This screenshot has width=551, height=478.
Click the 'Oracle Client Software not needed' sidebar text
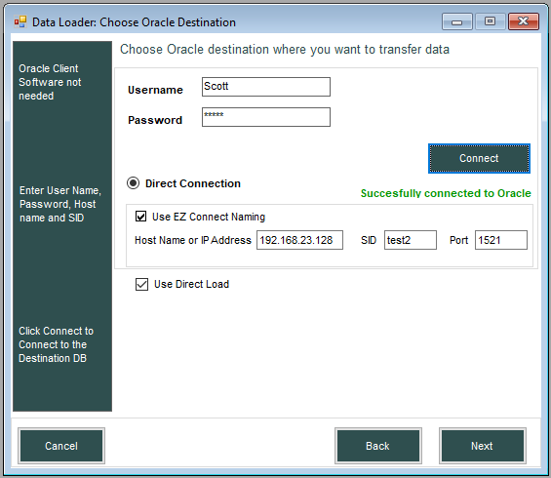pos(50,82)
